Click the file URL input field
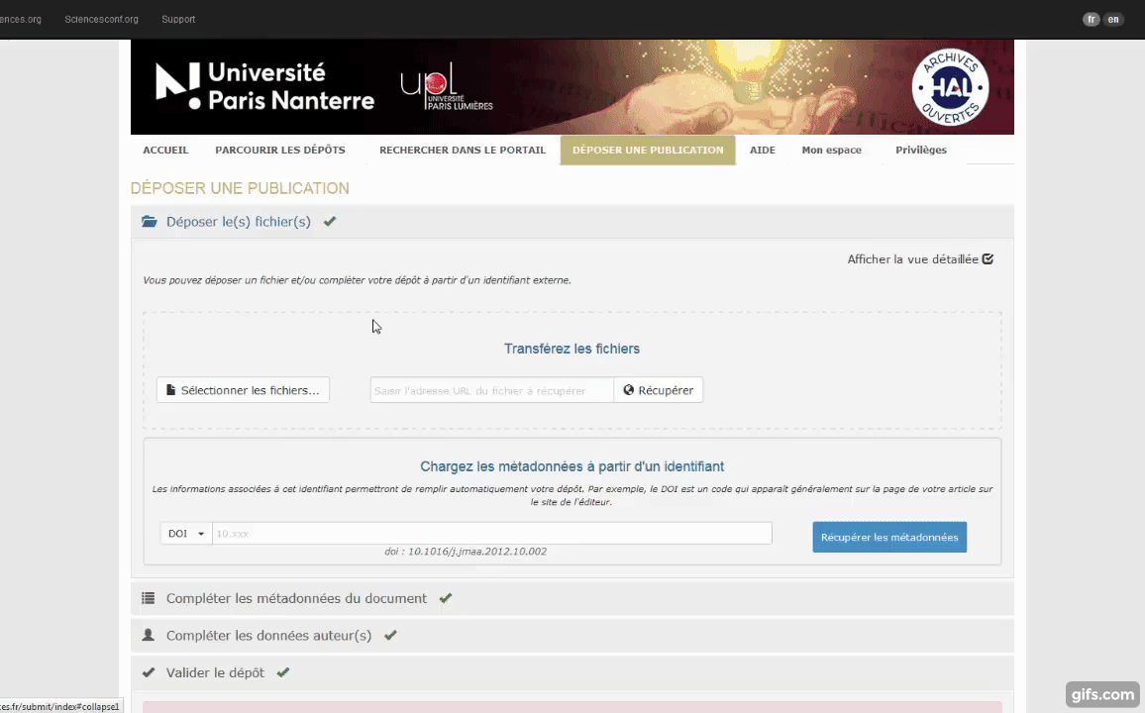The image size is (1145, 713). pyautogui.click(x=491, y=390)
